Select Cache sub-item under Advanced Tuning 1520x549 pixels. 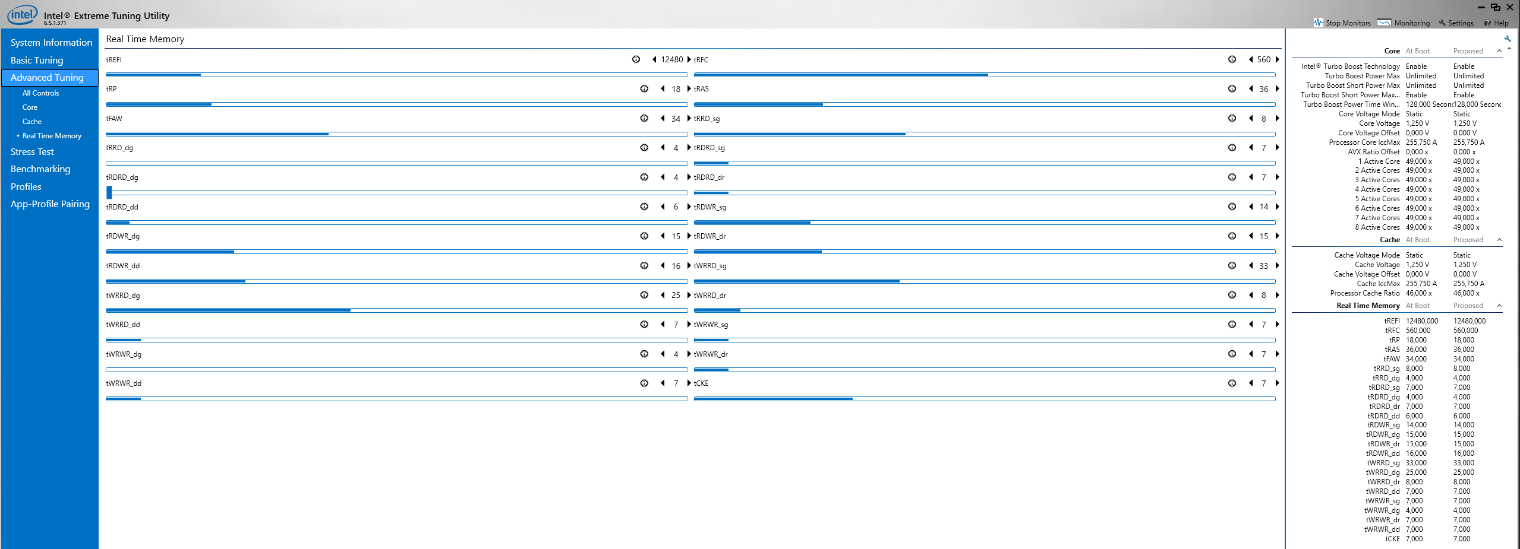pos(32,122)
